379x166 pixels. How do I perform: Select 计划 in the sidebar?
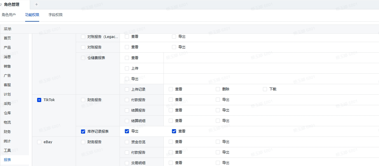tap(7, 94)
